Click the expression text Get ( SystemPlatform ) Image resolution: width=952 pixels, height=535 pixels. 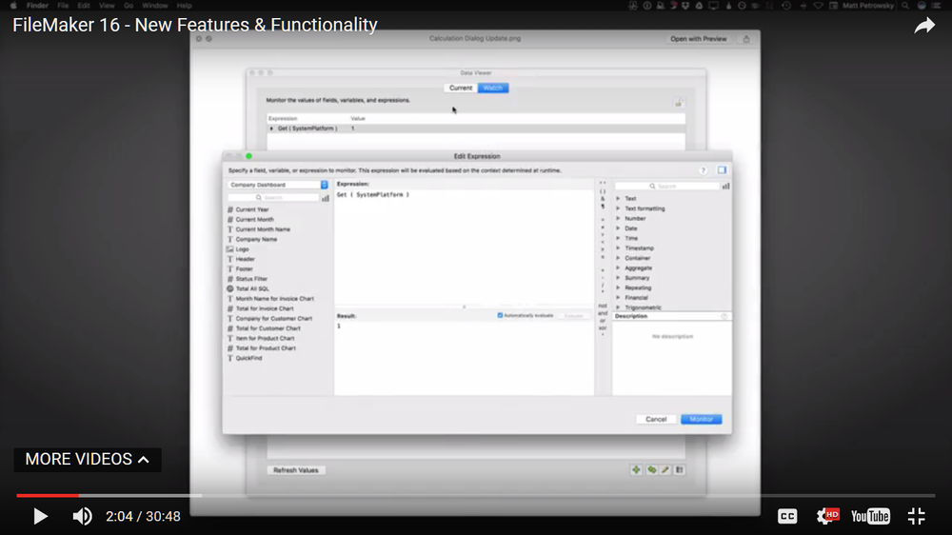(x=373, y=195)
